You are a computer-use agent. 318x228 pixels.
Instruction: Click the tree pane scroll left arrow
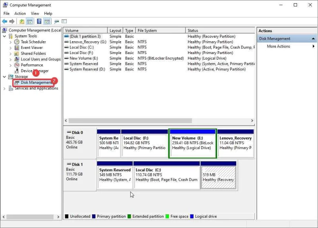click(x=4, y=217)
